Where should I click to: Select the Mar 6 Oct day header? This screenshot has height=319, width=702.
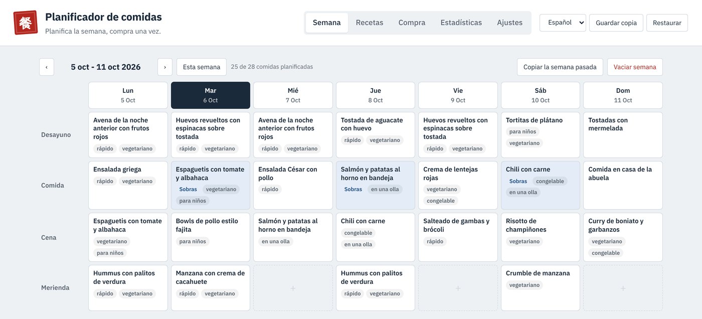pos(211,95)
